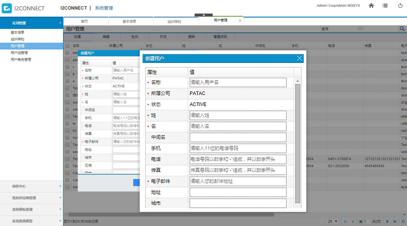The width and height of the screenshot is (407, 226).
Task: Focus the 地址 field in front dialog
Action: (238, 192)
